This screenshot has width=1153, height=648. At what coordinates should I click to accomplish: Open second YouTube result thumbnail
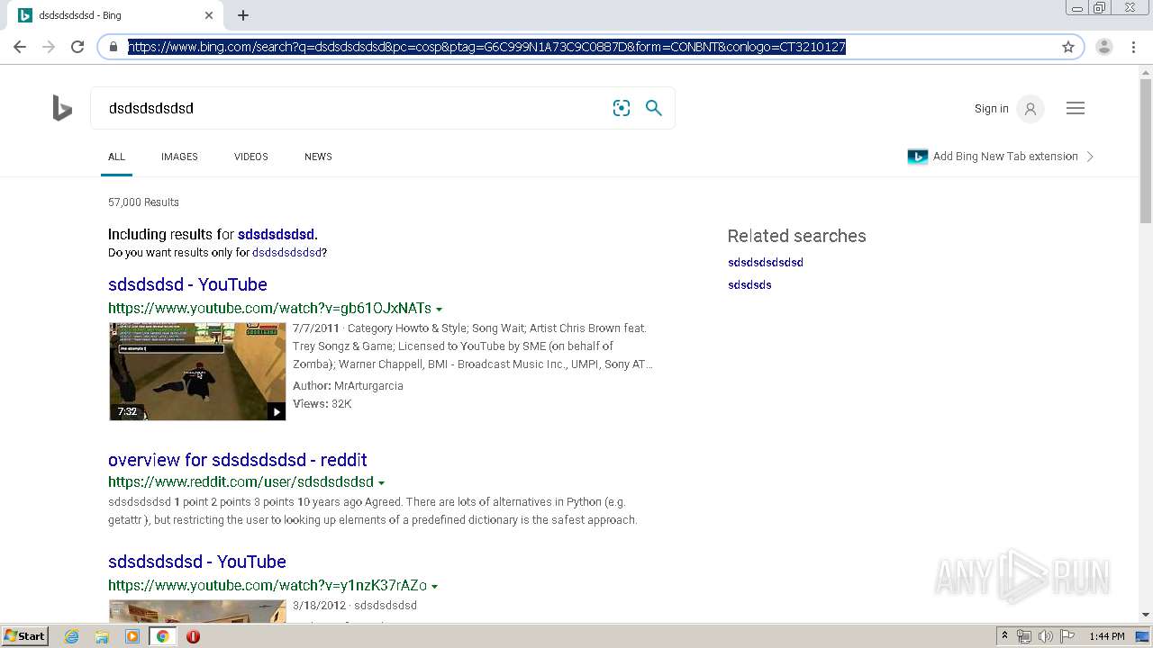click(x=197, y=611)
